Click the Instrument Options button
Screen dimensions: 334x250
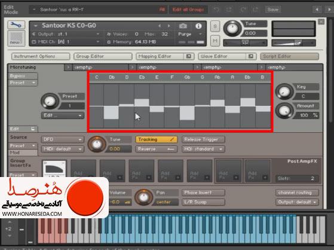tap(41, 56)
